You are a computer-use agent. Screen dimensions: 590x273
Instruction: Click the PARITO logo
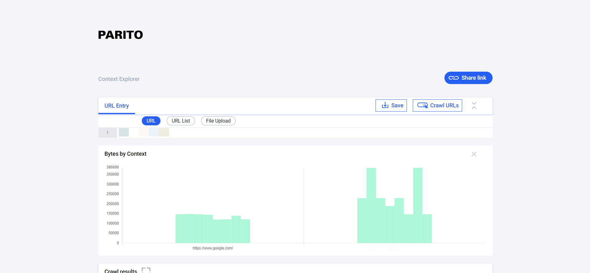point(120,35)
